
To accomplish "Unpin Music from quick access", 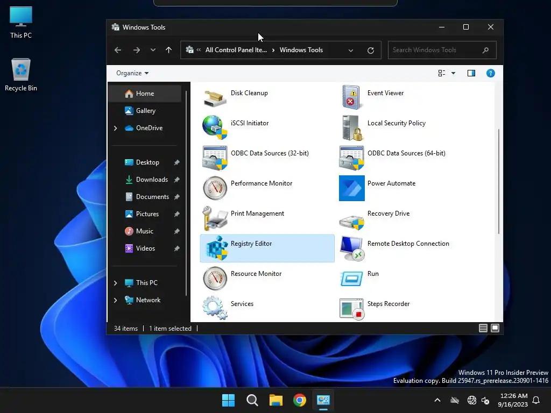I will (x=176, y=231).
